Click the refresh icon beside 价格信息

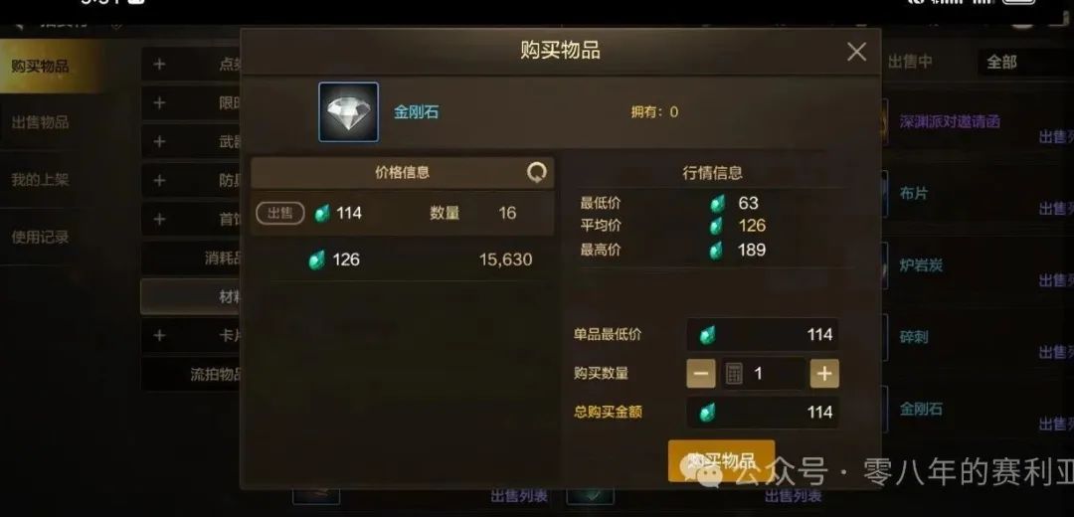[536, 173]
